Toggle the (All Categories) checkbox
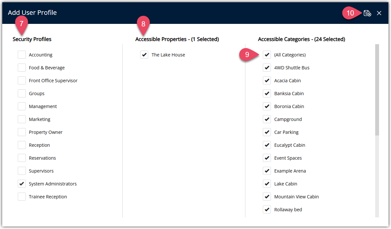 pos(267,55)
